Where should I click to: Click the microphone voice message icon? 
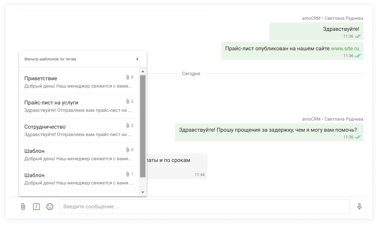click(359, 207)
